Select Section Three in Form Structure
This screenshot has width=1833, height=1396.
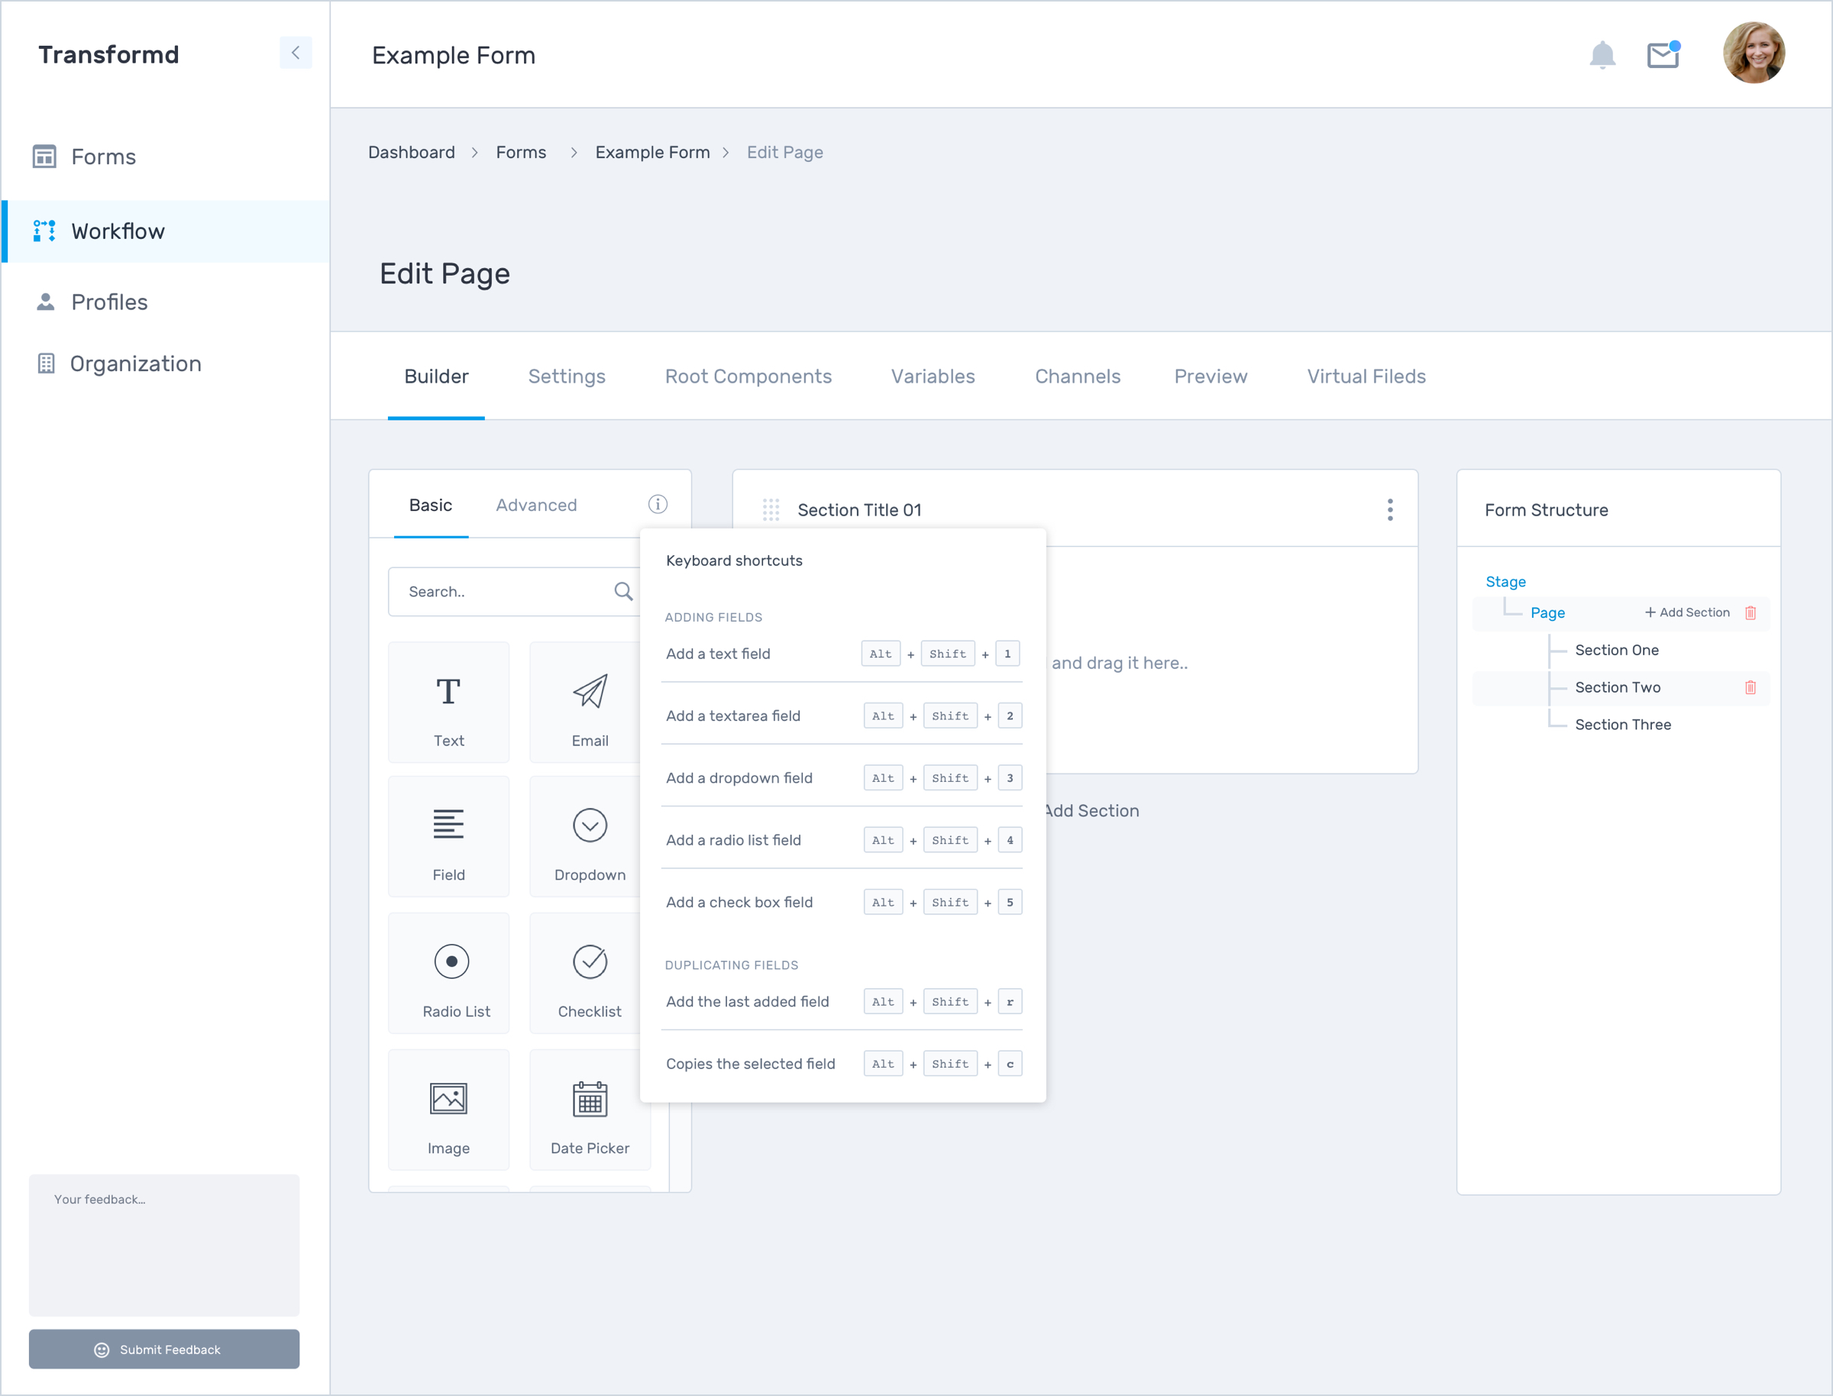tap(1622, 725)
